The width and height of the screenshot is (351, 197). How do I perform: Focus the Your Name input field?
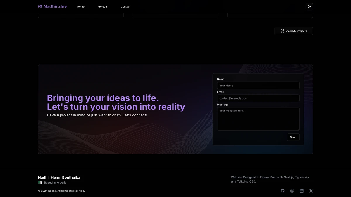(x=258, y=86)
